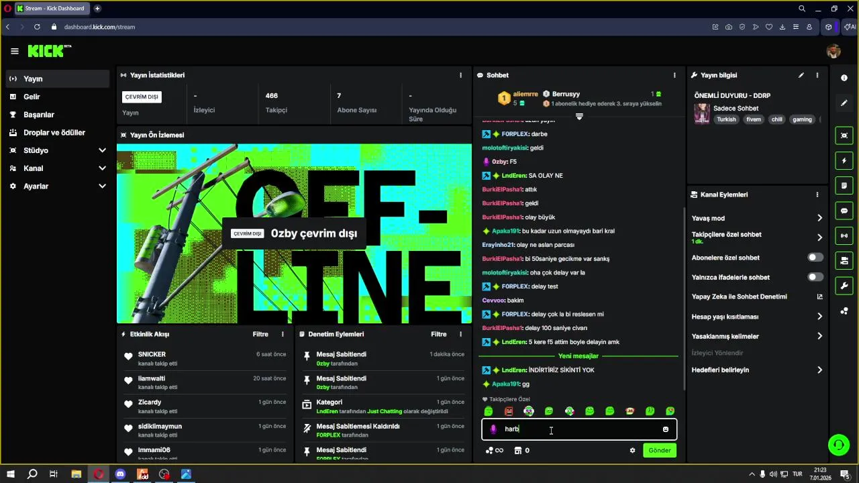Click the three-dots cluster icon in right sidebar
859x483 pixels.
click(844, 311)
